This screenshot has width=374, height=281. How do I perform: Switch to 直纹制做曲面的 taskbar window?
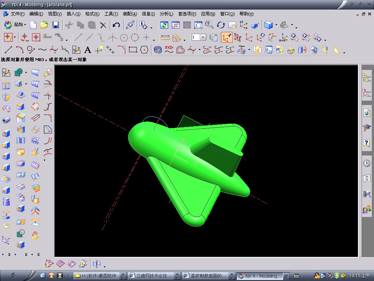click(209, 276)
